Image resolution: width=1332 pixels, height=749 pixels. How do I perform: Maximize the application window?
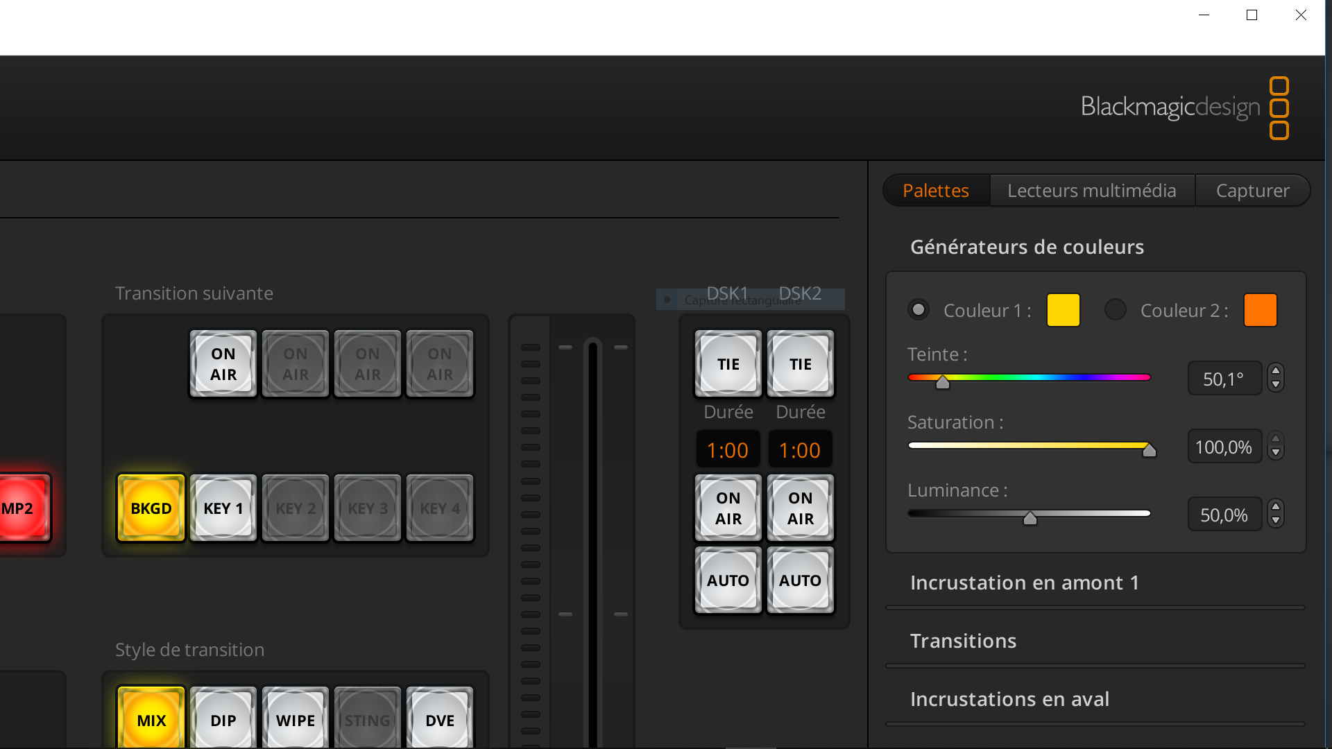(1252, 15)
